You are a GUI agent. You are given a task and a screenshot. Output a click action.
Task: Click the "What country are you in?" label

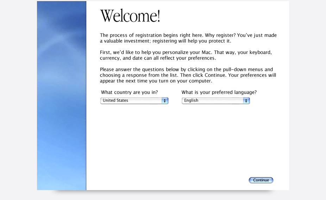129,92
